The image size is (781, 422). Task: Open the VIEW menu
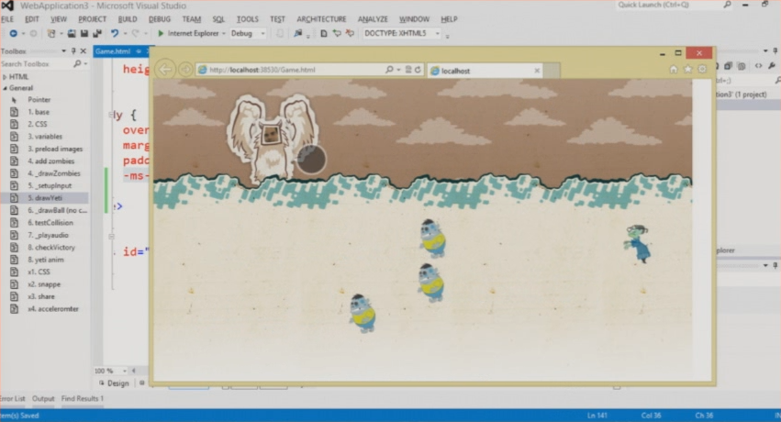[58, 19]
